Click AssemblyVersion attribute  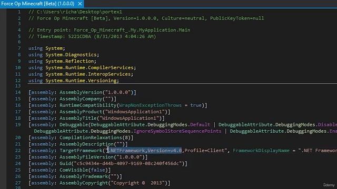point(81,92)
